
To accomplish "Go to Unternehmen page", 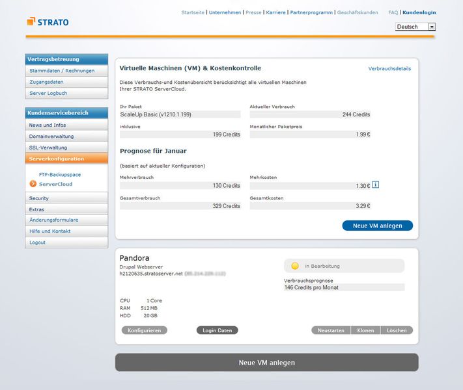I will [x=225, y=12].
